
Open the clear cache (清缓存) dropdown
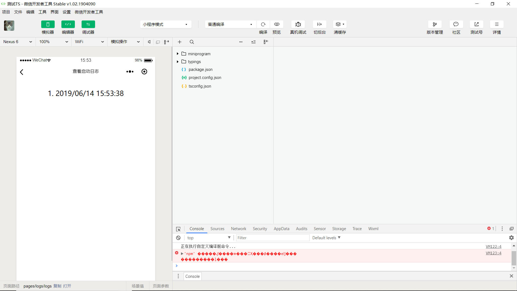[x=340, y=24]
